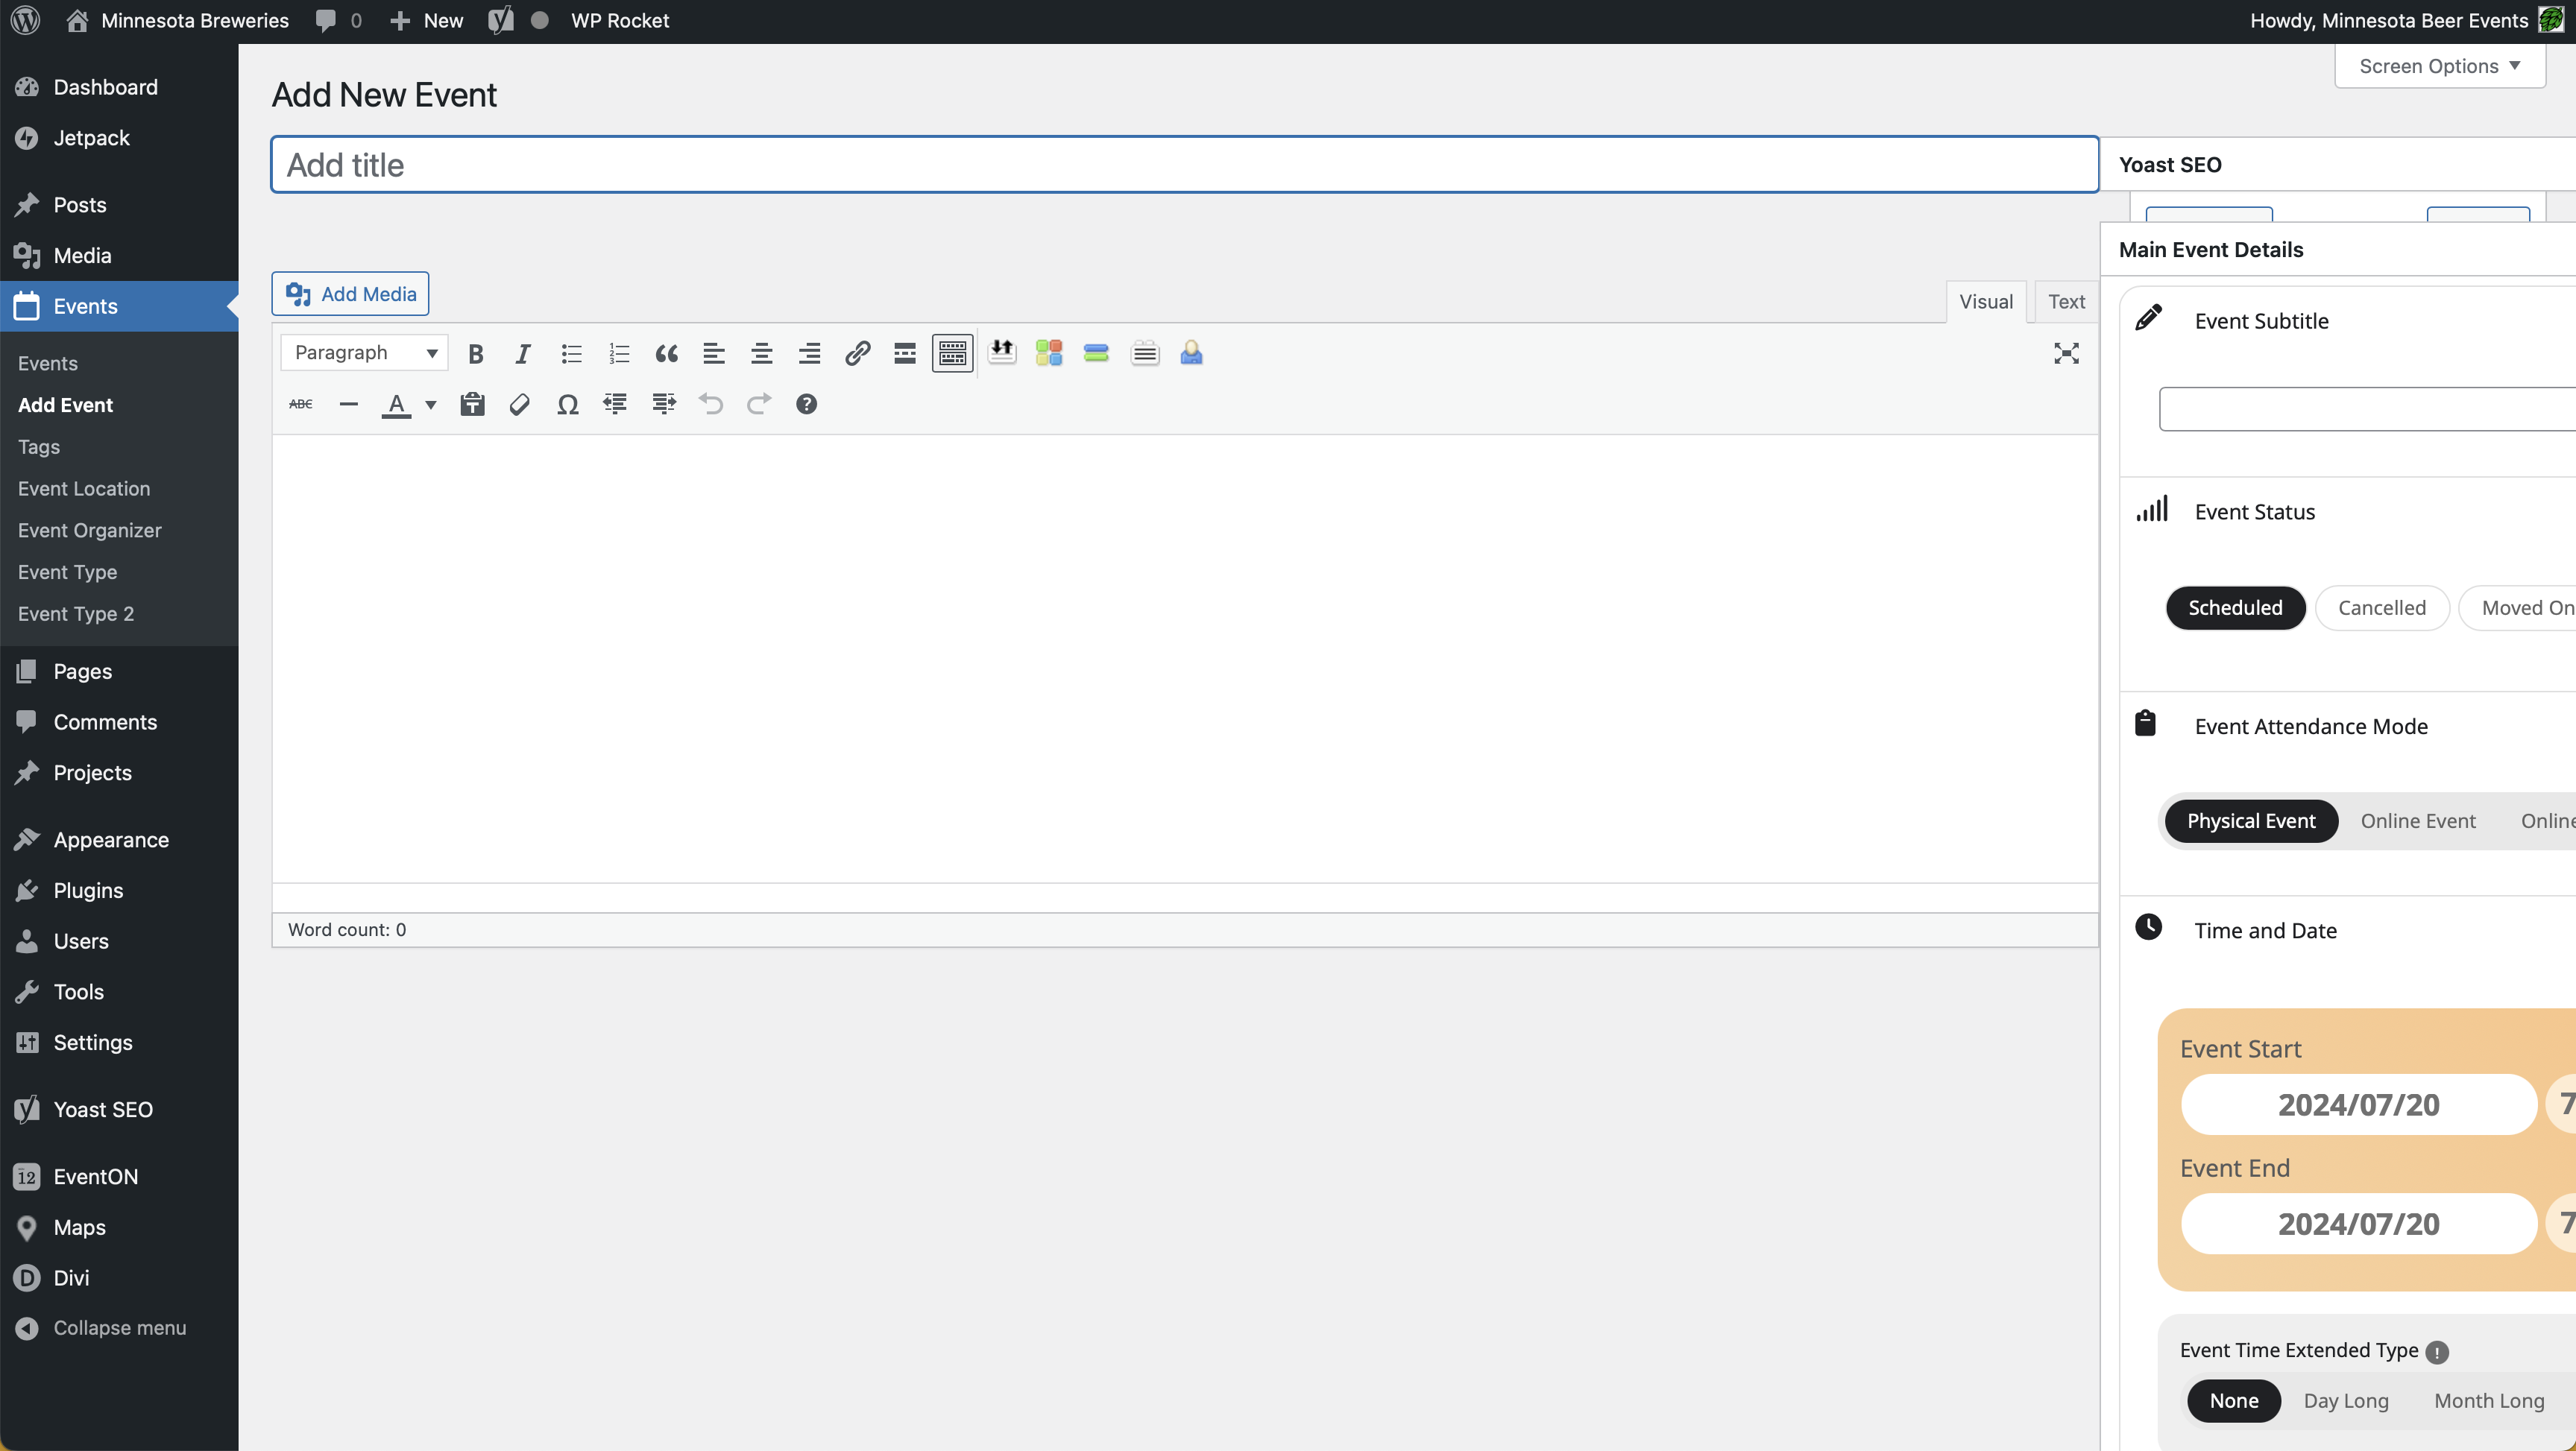Click the WordPress logo in admin bar
This screenshot has height=1451, width=2576.
coord(26,20)
